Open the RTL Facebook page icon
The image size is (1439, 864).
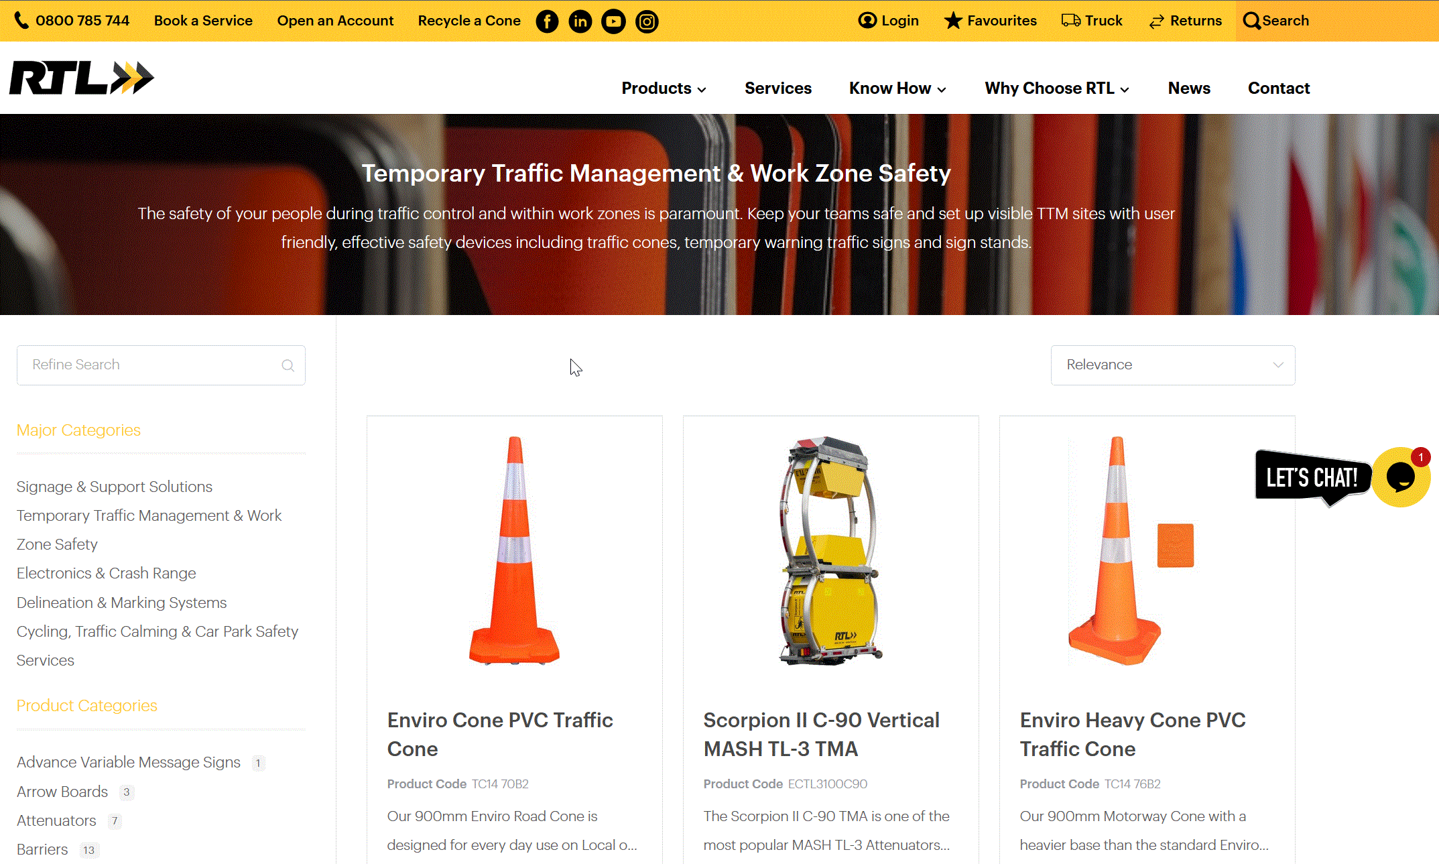547,21
